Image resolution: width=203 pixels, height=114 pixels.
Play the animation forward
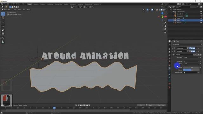[x=85, y=105]
